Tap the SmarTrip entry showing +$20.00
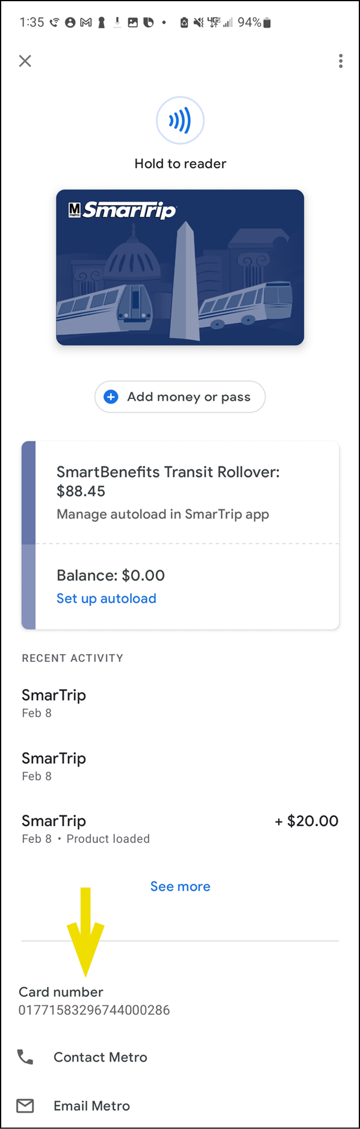The width and height of the screenshot is (360, 1129). click(180, 828)
